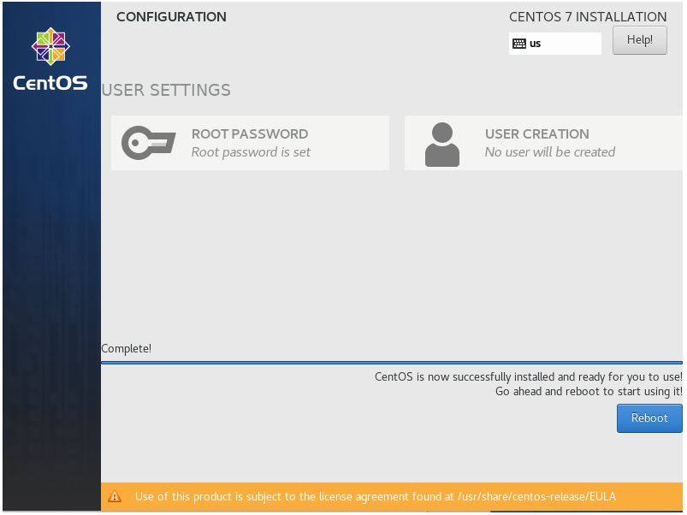This screenshot has width=687, height=515.
Task: Click the keyboard layout icon
Action: pyautogui.click(x=519, y=44)
